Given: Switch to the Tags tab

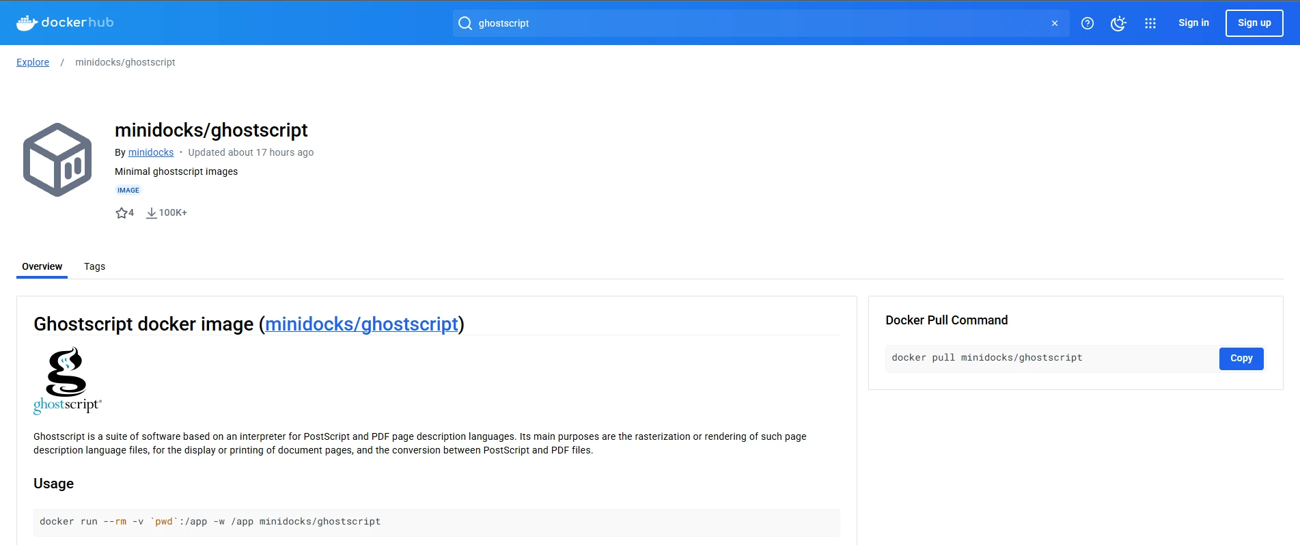Looking at the screenshot, I should (x=94, y=266).
